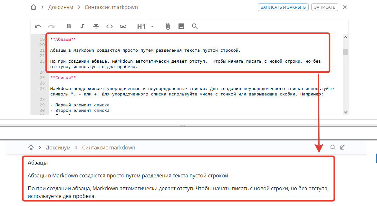
Task: Attach a file with the paperclip icon
Action: point(168,26)
